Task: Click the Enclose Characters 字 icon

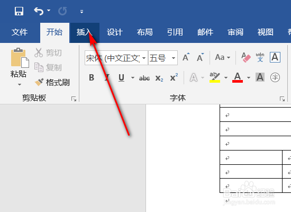Action: (275, 77)
